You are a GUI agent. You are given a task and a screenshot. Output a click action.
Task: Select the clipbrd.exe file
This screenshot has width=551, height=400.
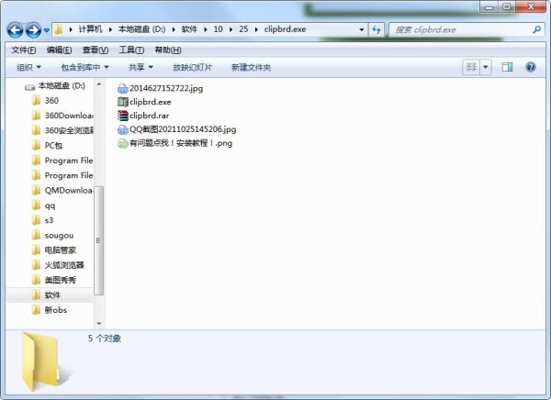point(150,102)
